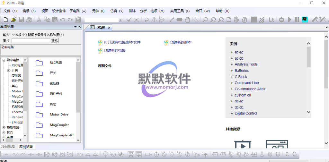Open the 实用工具 (t) menu
This screenshot has height=162, width=329.
[180, 11]
